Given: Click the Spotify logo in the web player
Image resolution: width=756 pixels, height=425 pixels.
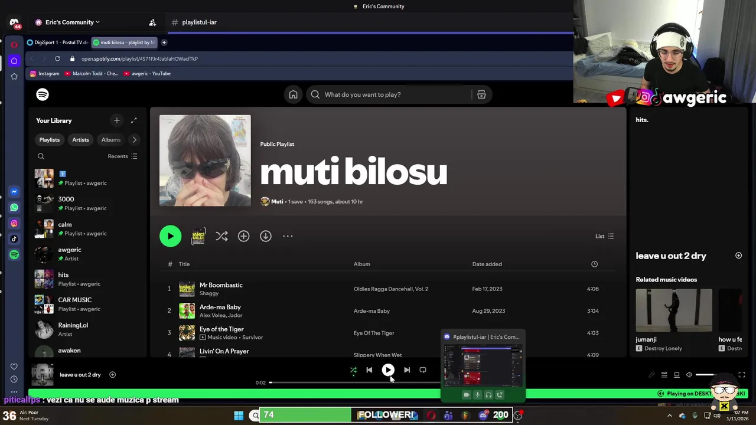Looking at the screenshot, I should pos(43,94).
